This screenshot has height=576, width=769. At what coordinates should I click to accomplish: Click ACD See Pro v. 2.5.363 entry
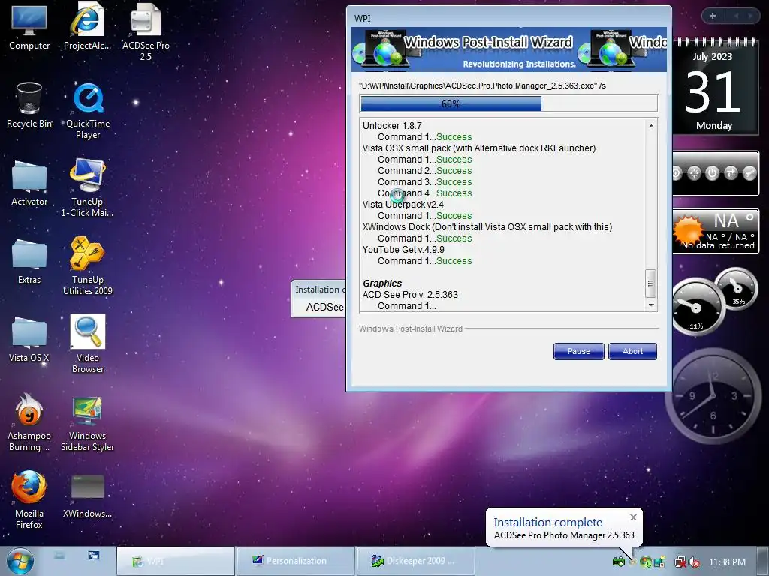pyautogui.click(x=410, y=295)
